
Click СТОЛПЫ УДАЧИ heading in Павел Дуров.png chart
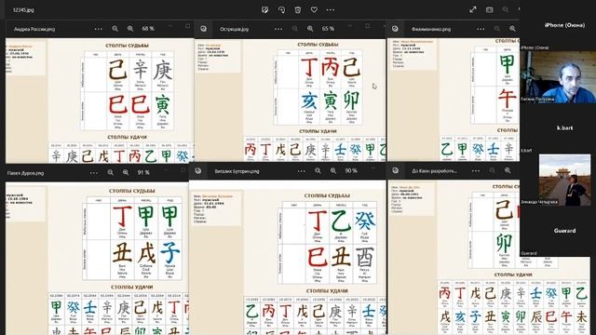click(x=131, y=288)
